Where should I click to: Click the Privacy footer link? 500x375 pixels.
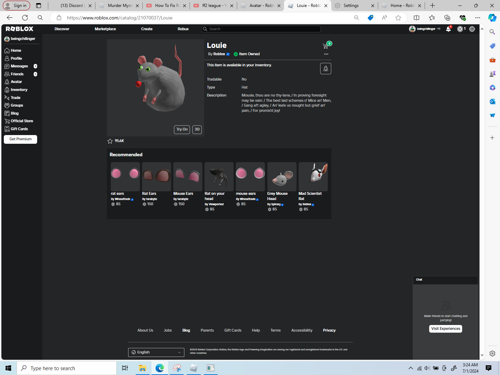[x=329, y=331]
